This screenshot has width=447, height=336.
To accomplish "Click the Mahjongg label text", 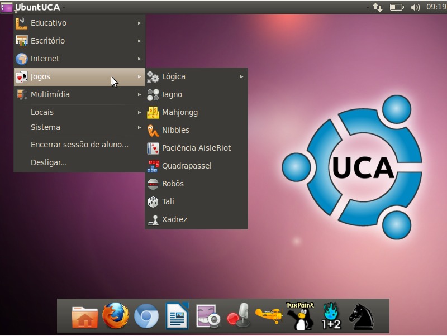I will 180,113.
